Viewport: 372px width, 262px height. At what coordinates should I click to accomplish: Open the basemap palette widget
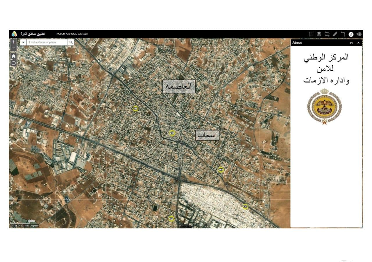359,34
